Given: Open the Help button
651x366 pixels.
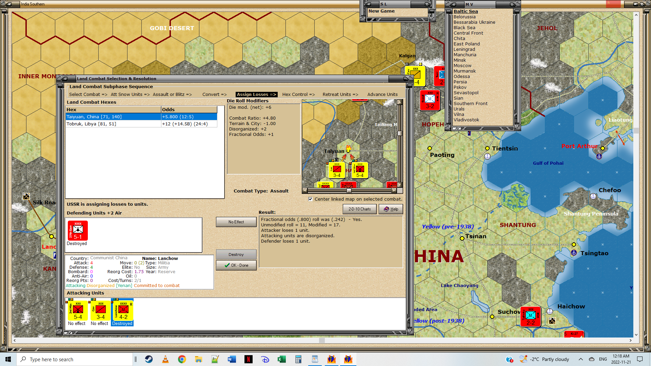Looking at the screenshot, I should pos(391,209).
